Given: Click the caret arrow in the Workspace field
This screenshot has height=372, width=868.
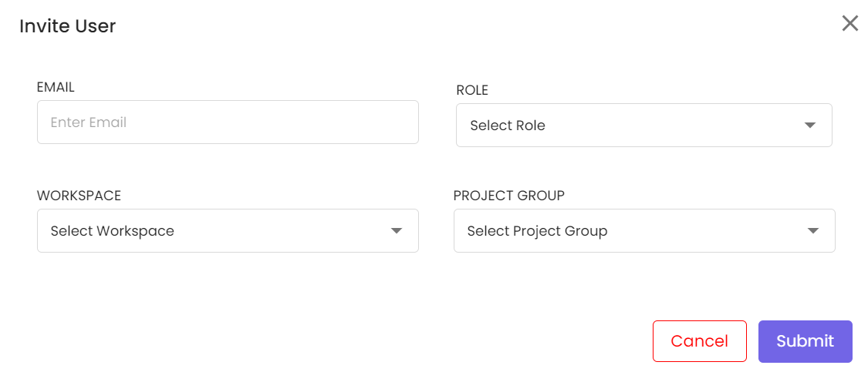Looking at the screenshot, I should coord(397,231).
